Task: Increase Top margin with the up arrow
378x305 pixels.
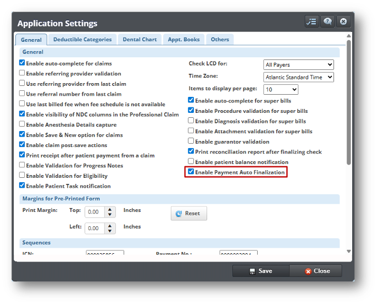Action: coord(110,210)
